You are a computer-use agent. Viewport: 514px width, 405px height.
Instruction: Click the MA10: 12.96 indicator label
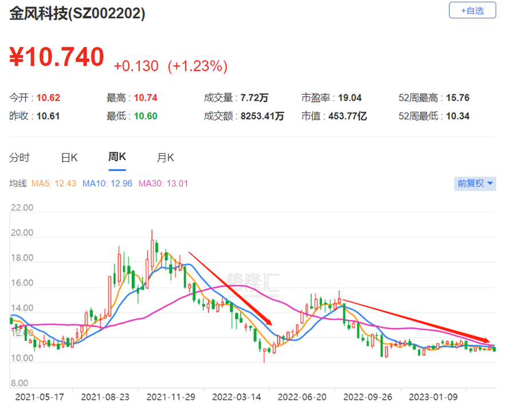(107, 184)
